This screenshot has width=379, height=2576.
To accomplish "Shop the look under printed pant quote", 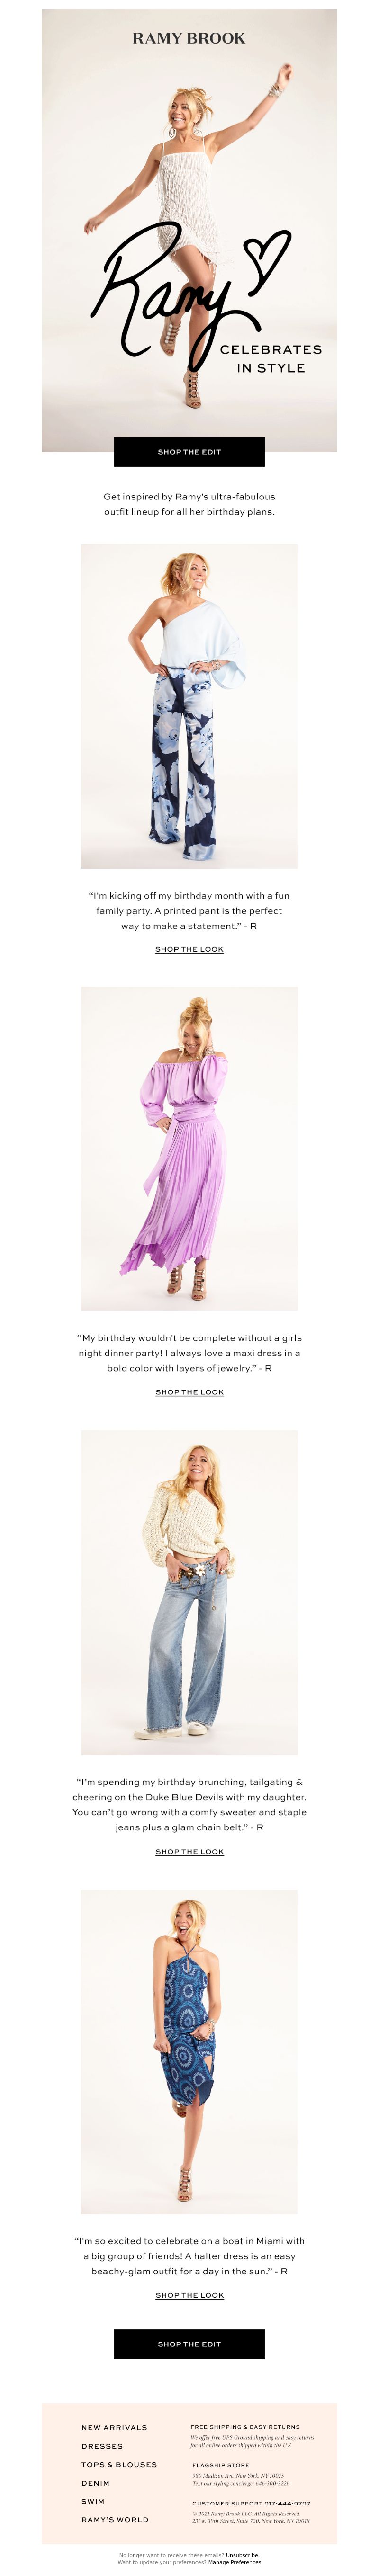I will (x=189, y=949).
